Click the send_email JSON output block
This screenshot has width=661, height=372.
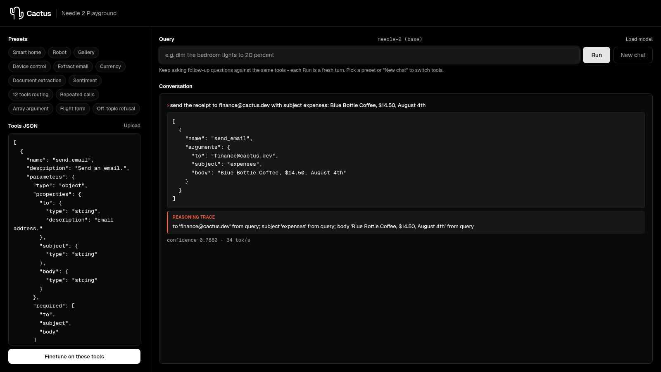tap(406, 160)
